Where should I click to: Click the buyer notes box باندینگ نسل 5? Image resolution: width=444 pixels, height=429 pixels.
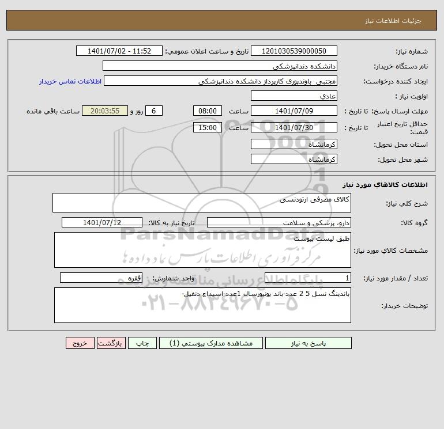[x=202, y=305]
